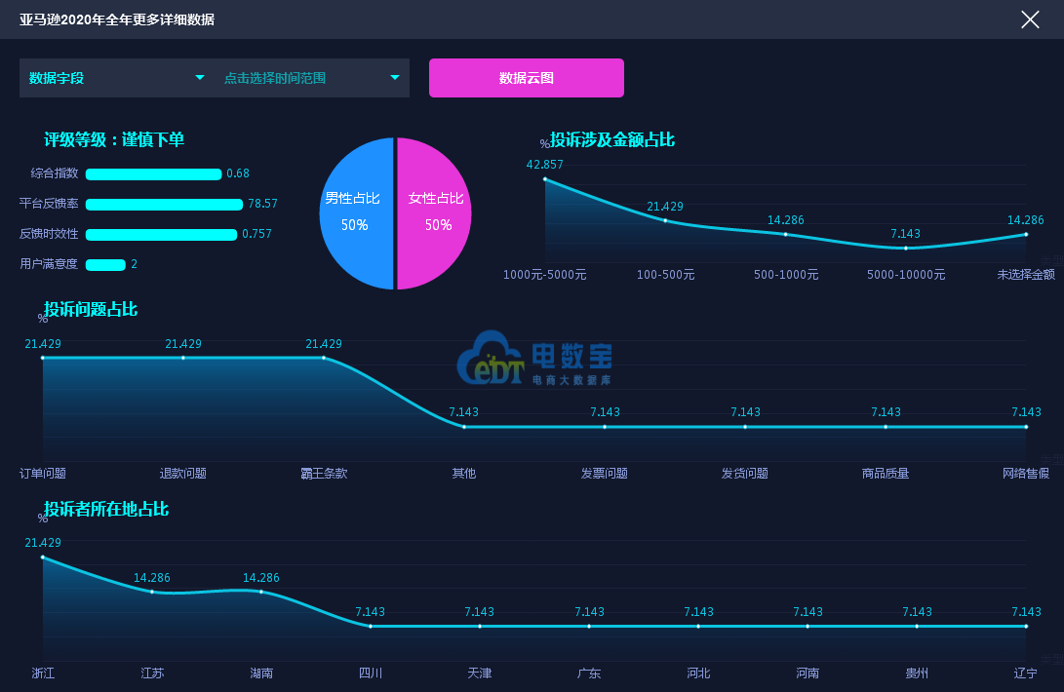The height and width of the screenshot is (692, 1064).
Task: Click the 100-500元 axis label
Action: pyautogui.click(x=665, y=275)
